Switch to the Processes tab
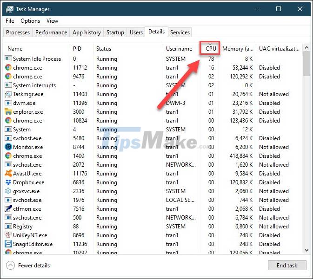The height and width of the screenshot is (279, 313). pos(18,32)
